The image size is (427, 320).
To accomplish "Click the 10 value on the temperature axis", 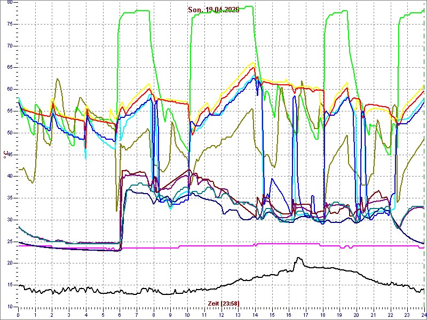I will pyautogui.click(x=10, y=307).
